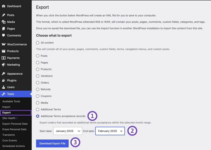Open the Marketing menu label
Screen dimensions: 211x150
click(x=13, y=64)
